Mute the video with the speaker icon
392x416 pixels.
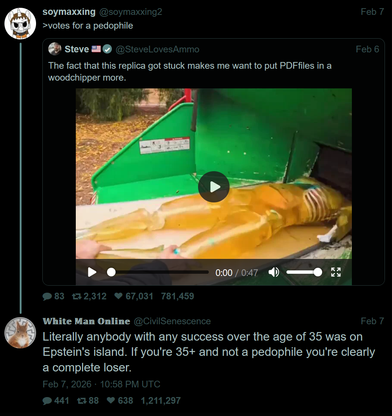[x=274, y=272]
